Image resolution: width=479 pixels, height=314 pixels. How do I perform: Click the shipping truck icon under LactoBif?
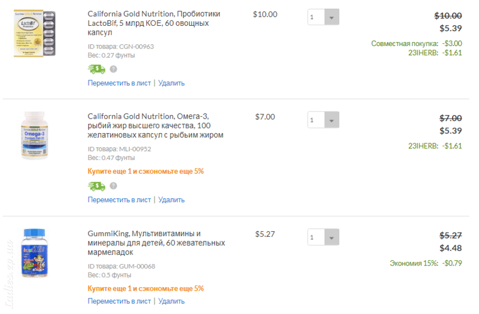pos(96,69)
